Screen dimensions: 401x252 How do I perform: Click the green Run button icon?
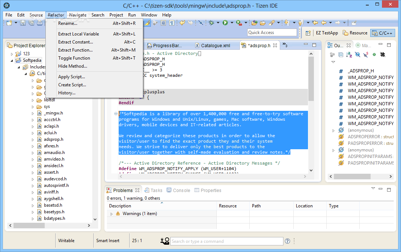(x=225, y=23)
